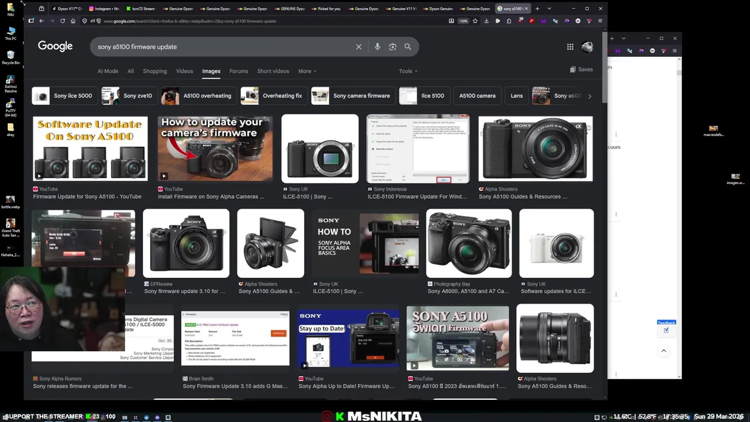Image resolution: width=750 pixels, height=422 pixels.
Task: Click the Firefox address bar URL
Action: pyautogui.click(x=190, y=21)
